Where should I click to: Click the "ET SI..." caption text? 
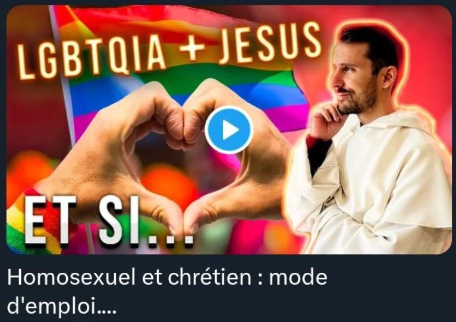[x=109, y=222]
